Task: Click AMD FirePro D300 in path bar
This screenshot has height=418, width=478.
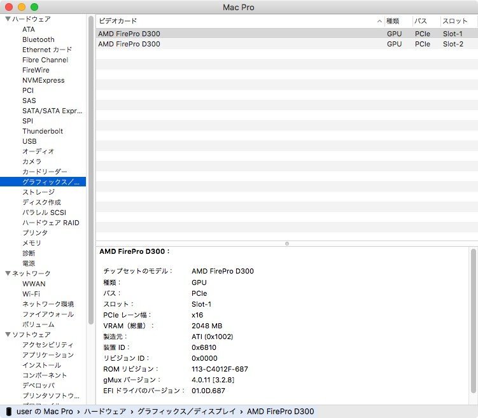Action: coord(281,411)
